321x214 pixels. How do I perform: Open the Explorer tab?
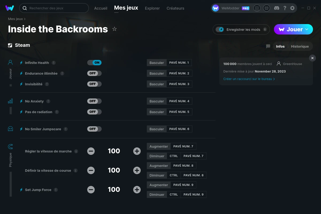(x=152, y=8)
